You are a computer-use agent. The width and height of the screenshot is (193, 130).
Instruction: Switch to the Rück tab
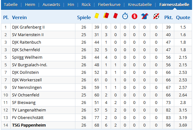tap(86, 5)
